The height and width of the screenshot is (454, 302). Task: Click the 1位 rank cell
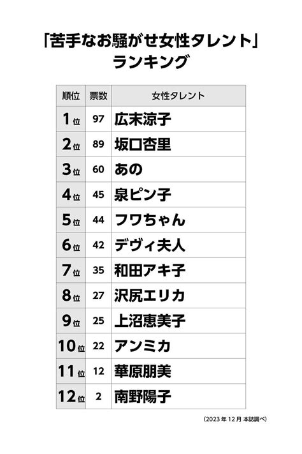(x=71, y=119)
